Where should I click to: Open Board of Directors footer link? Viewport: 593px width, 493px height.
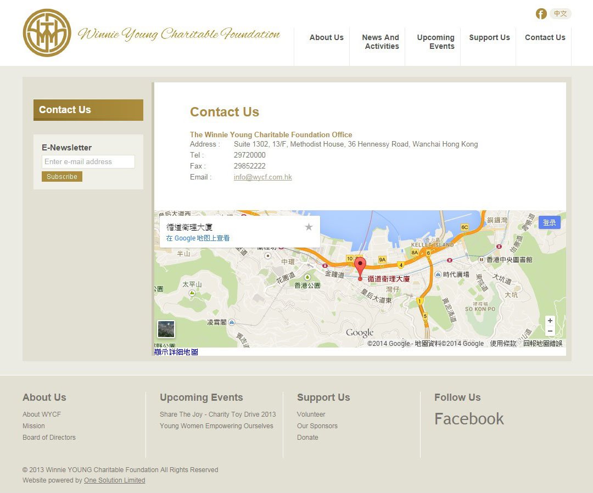point(49,438)
